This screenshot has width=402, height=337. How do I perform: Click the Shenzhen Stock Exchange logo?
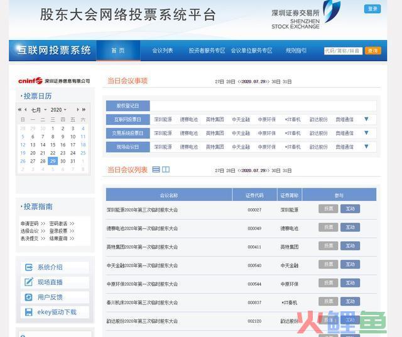pos(306,15)
